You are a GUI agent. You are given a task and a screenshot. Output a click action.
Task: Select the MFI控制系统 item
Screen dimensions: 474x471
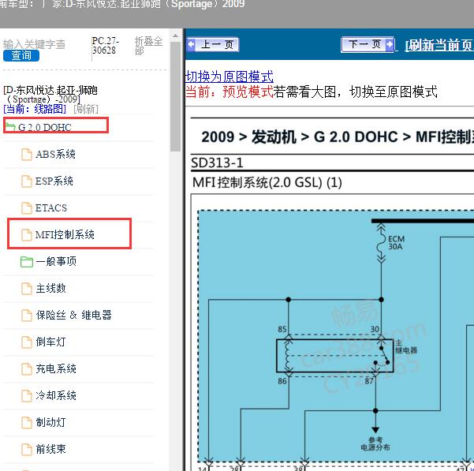pyautogui.click(x=65, y=234)
